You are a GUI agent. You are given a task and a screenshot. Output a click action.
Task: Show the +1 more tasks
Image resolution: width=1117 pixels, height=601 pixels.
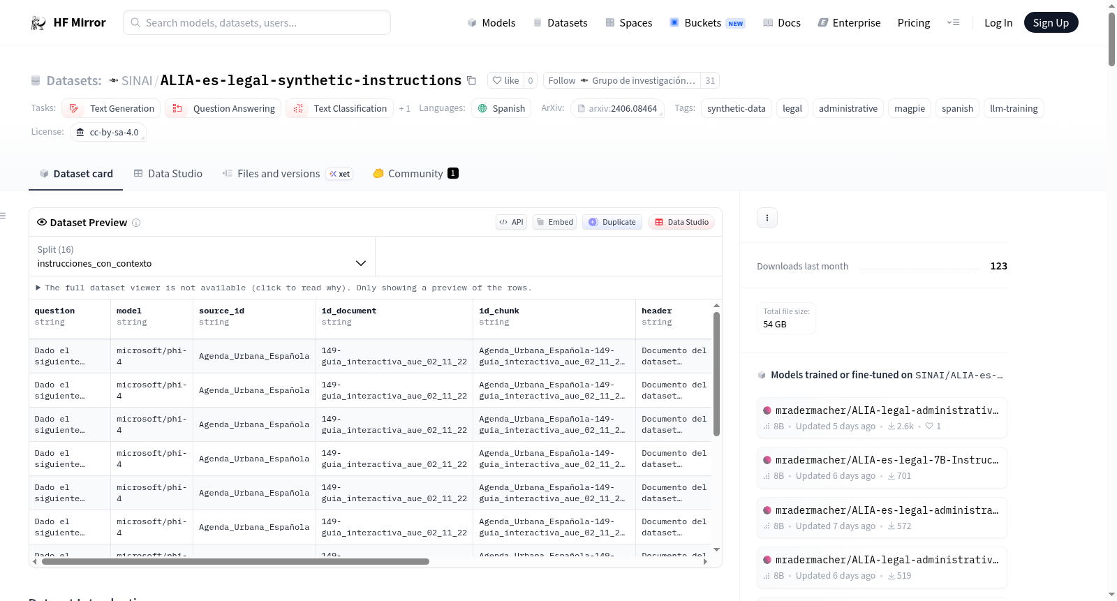pyautogui.click(x=404, y=108)
